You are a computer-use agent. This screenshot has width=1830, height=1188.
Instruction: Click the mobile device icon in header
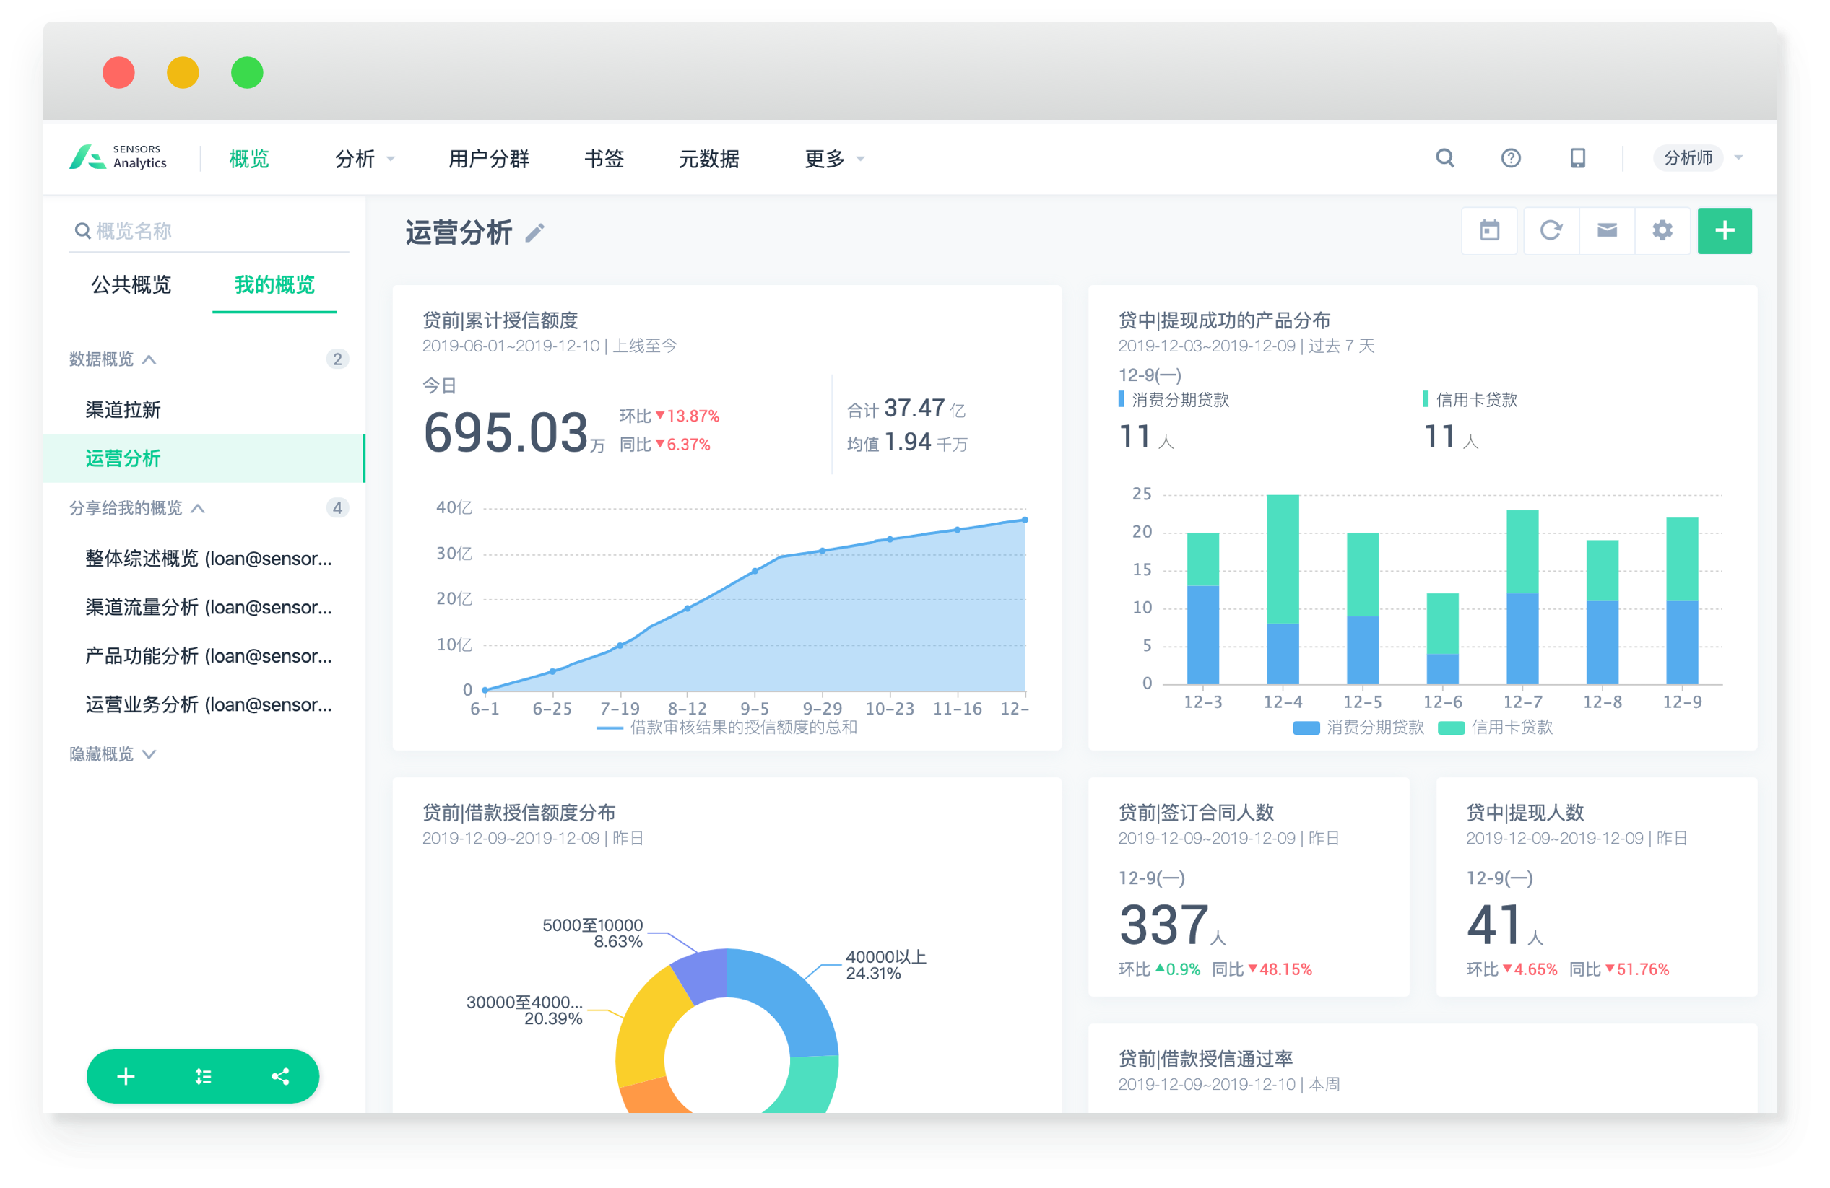click(x=1577, y=158)
